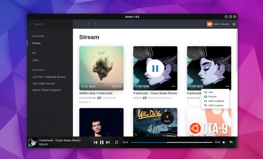The height and width of the screenshot is (159, 263).
Task: Minimize the Auryo window
Action: pyautogui.click(x=226, y=16)
